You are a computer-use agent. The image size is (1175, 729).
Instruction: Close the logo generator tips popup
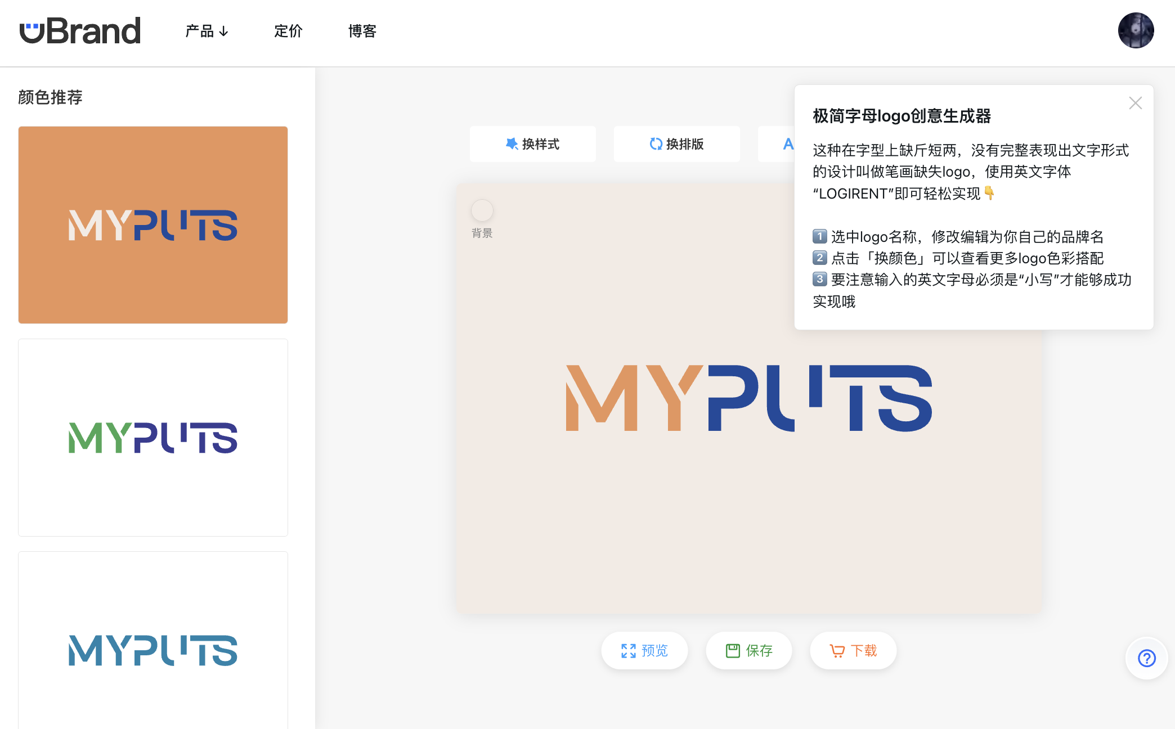point(1135,103)
